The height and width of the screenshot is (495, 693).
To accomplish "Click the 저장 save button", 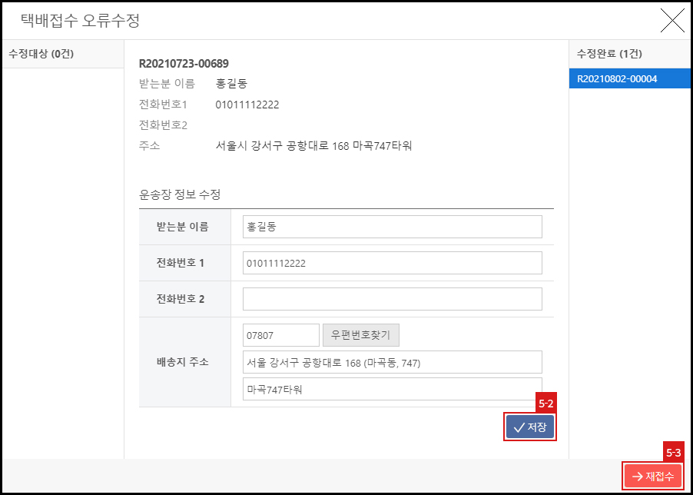I will (529, 427).
